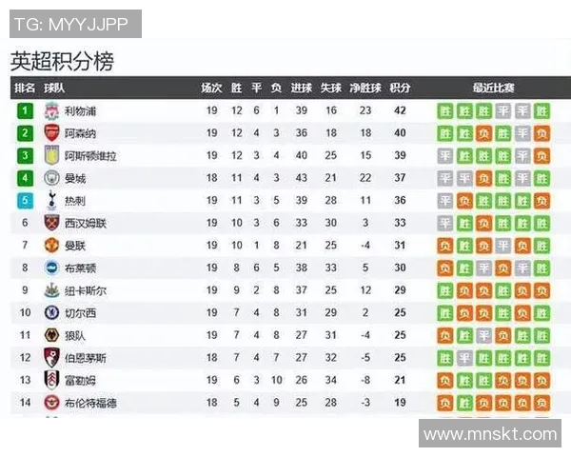
Task: Click the Wolves club crest icon
Action: 50,335
